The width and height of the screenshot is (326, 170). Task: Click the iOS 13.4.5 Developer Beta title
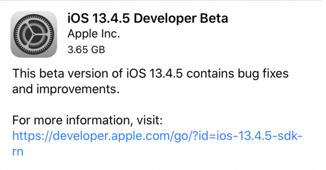[147, 19]
